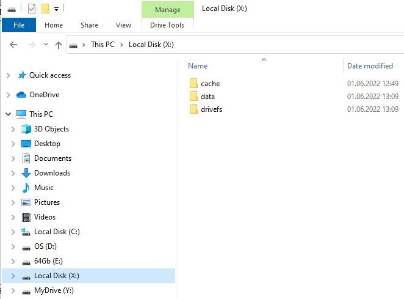404x299 pixels.
Task: Sort by the Date modified column header
Action: click(x=370, y=66)
